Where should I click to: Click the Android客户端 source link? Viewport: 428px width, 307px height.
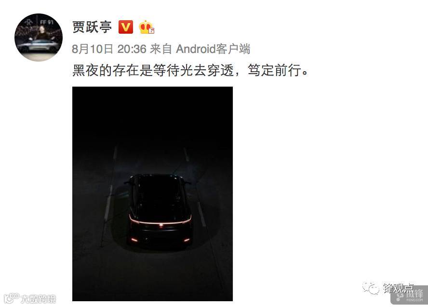(213, 49)
